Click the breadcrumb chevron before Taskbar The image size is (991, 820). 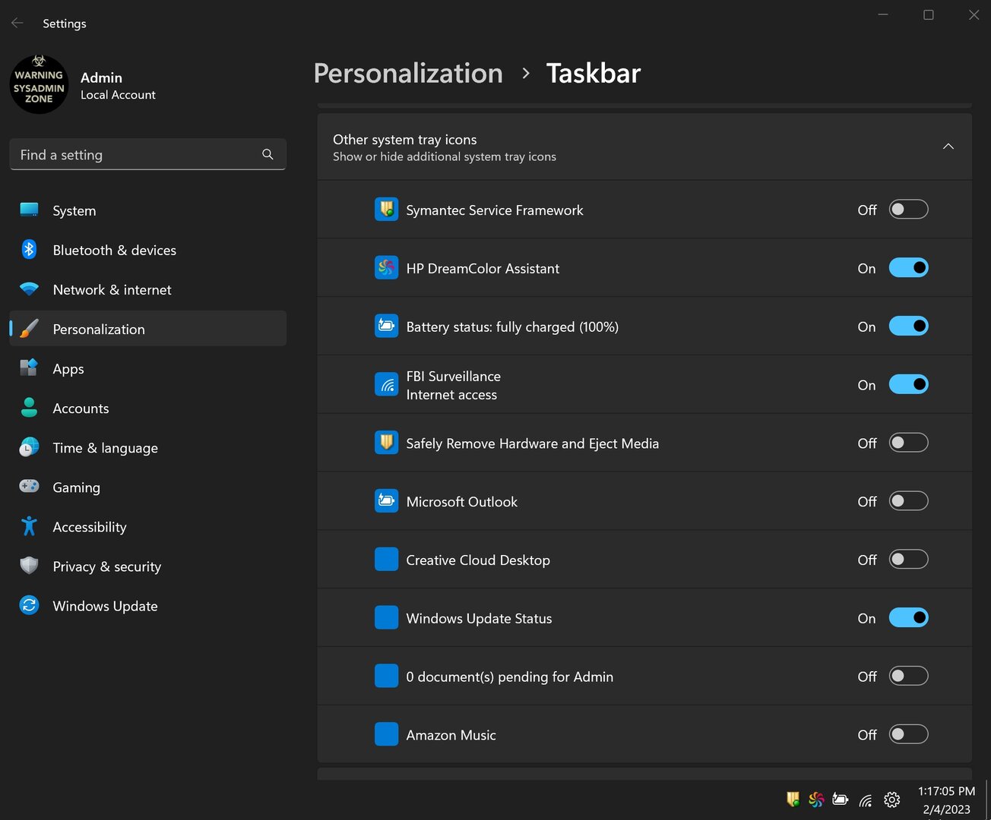pos(525,74)
